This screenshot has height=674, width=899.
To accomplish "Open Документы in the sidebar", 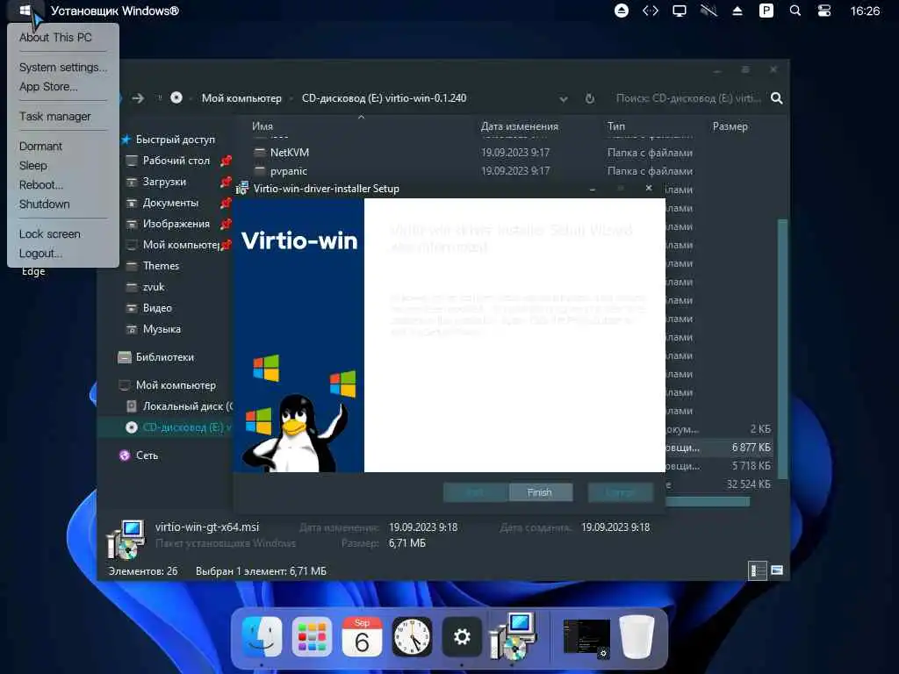I will pos(170,203).
